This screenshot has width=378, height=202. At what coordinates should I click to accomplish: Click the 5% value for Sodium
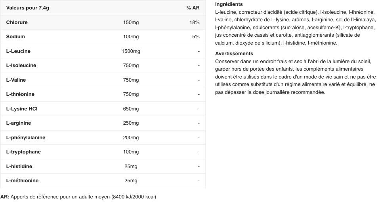[196, 37]
